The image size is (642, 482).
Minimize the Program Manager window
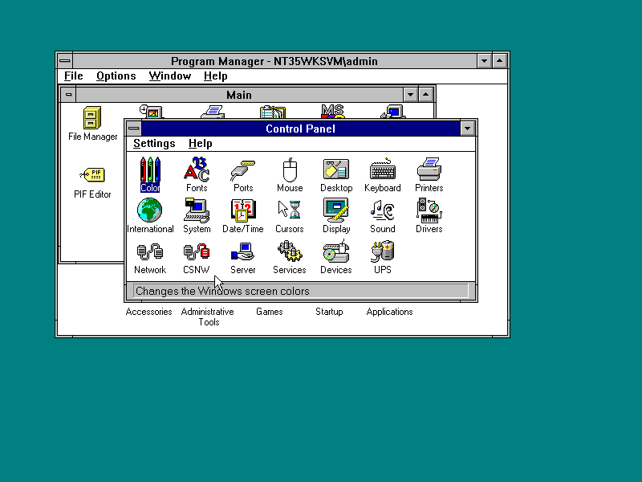[485, 61]
